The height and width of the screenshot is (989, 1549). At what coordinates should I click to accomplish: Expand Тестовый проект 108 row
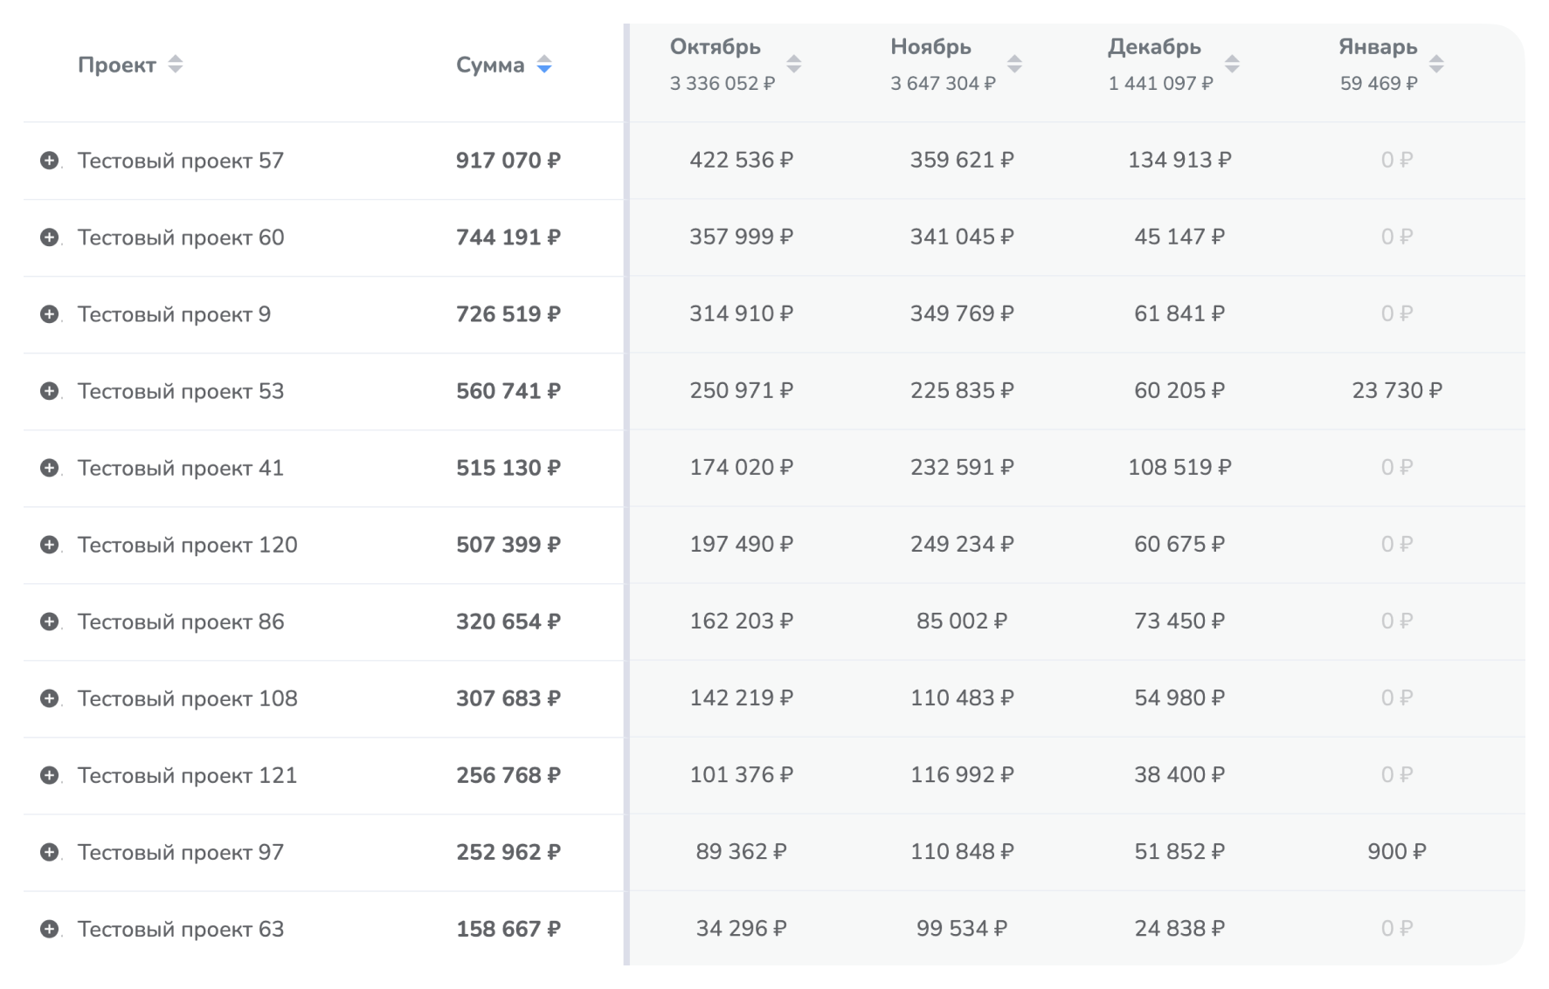(50, 698)
